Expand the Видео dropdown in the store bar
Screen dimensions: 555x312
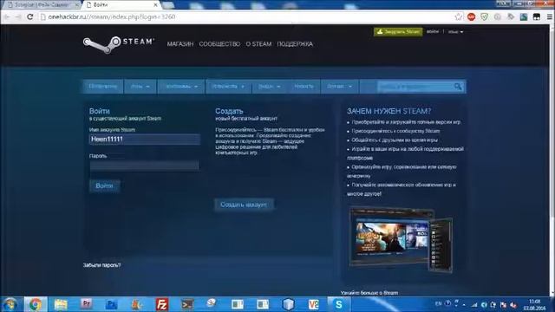point(270,87)
